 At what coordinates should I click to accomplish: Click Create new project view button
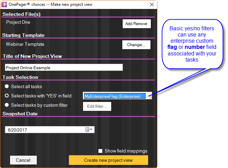coord(108,160)
